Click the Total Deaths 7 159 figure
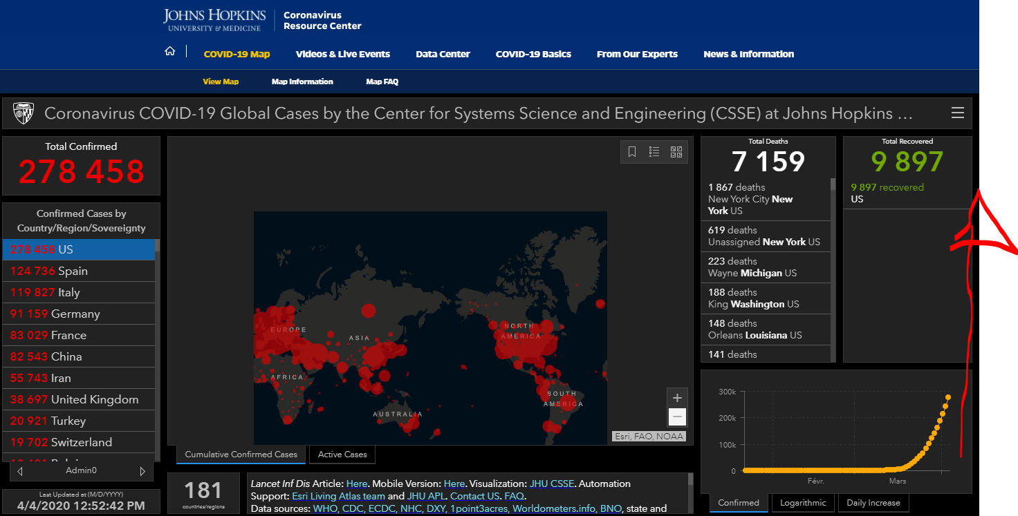Viewport: 1018px width, 516px height. click(x=768, y=162)
